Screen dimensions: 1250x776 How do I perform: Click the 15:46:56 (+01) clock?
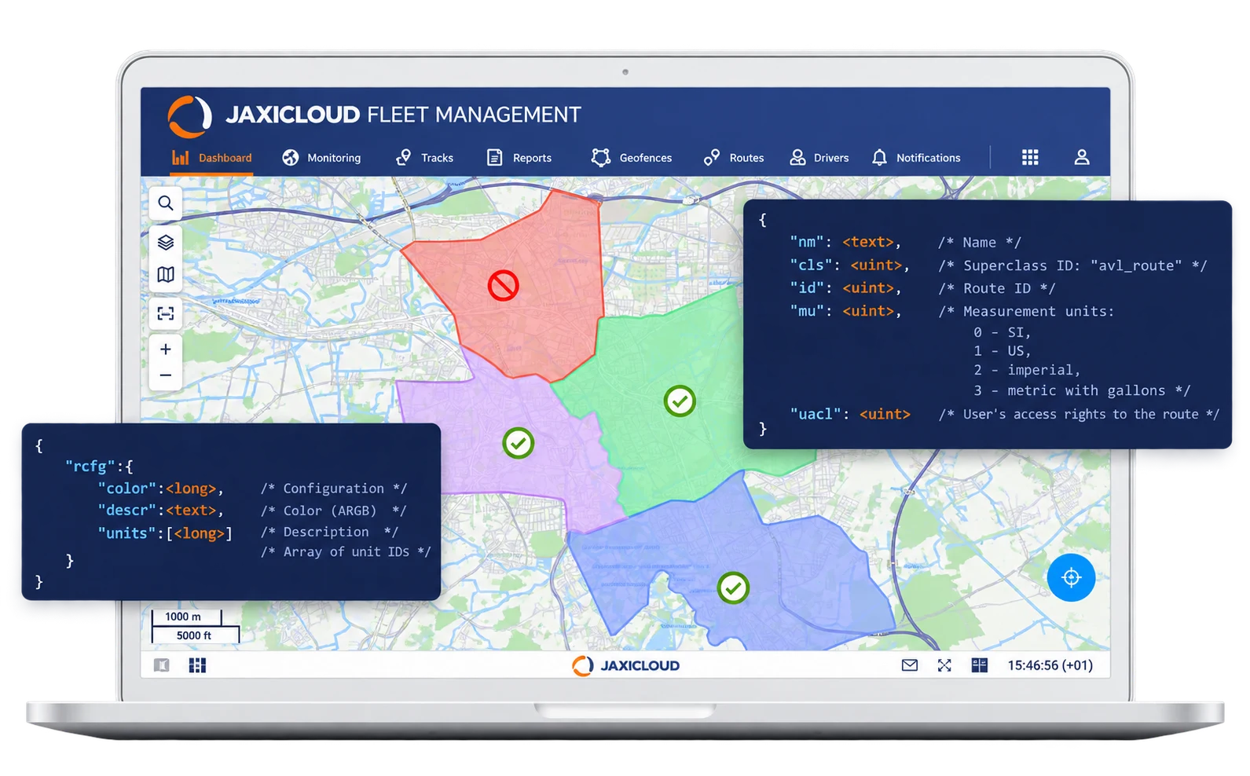tap(1050, 665)
